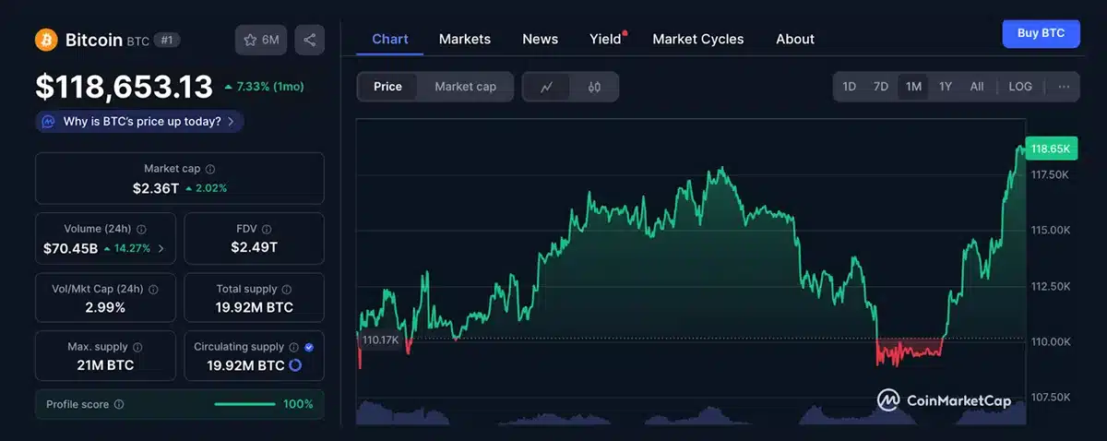Screen dimensions: 1107x441
Task: Click the Profile score progress bar
Action: click(x=244, y=404)
